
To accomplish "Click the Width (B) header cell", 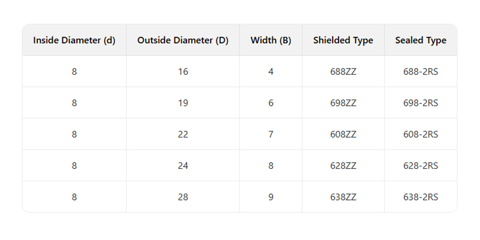I will point(271,40).
